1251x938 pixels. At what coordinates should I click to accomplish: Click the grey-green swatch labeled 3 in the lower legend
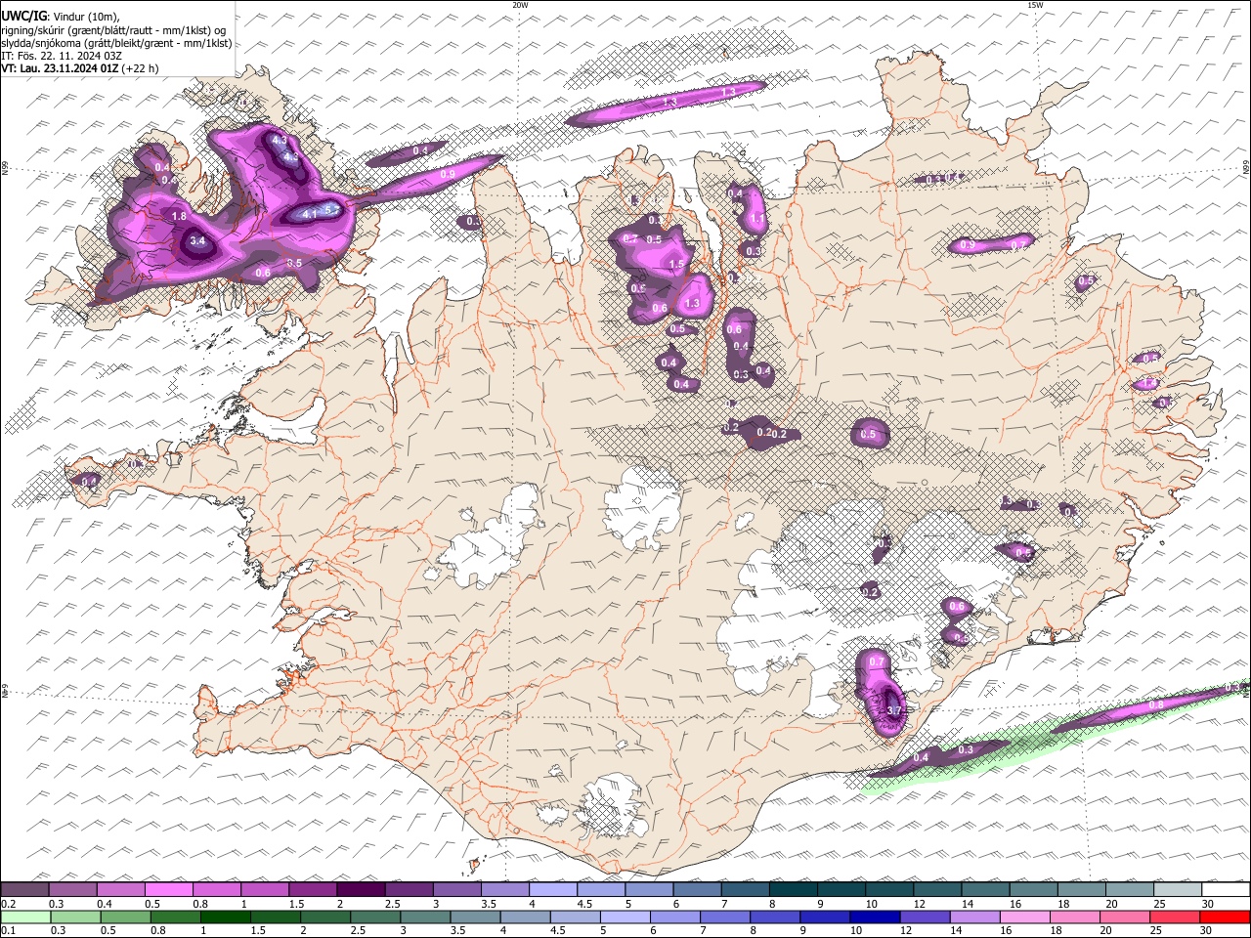click(426, 917)
